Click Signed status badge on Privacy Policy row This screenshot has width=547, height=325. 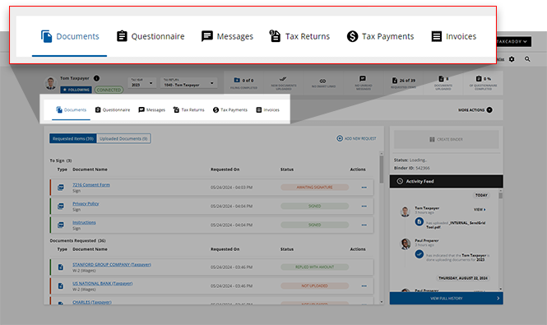point(315,207)
